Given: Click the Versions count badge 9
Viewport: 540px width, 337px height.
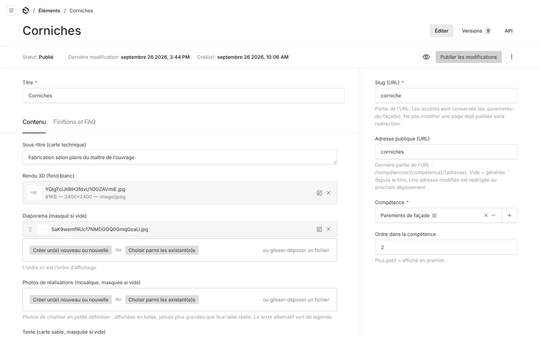Looking at the screenshot, I should (x=488, y=31).
